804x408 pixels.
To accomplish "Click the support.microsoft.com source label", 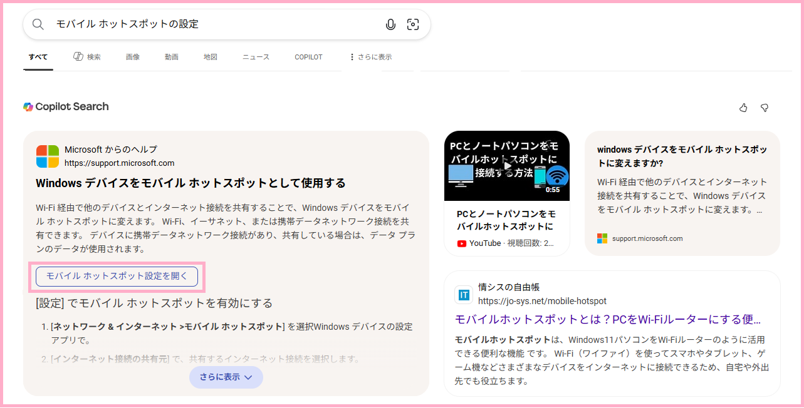I will (x=647, y=238).
